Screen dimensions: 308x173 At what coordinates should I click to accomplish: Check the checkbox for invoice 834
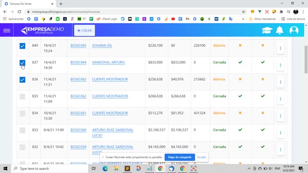click(x=23, y=113)
